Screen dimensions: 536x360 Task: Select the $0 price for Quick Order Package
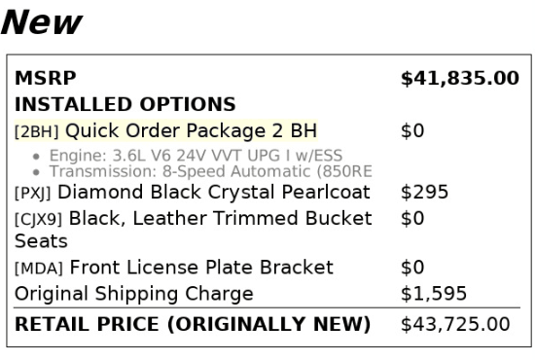(x=412, y=130)
